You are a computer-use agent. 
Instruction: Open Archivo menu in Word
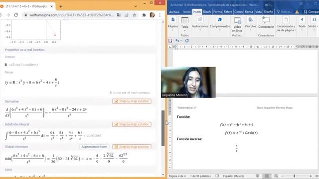[174, 12]
